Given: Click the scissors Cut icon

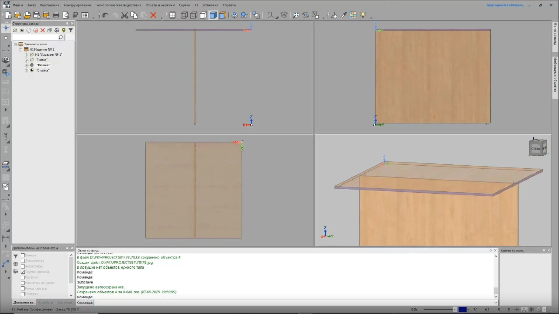Looking at the screenshot, I should [x=124, y=15].
